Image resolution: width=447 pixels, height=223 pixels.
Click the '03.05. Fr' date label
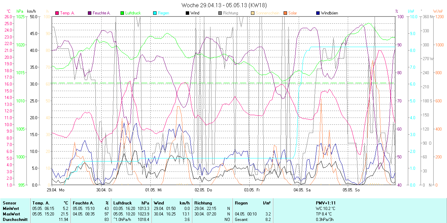[x=252, y=189]
